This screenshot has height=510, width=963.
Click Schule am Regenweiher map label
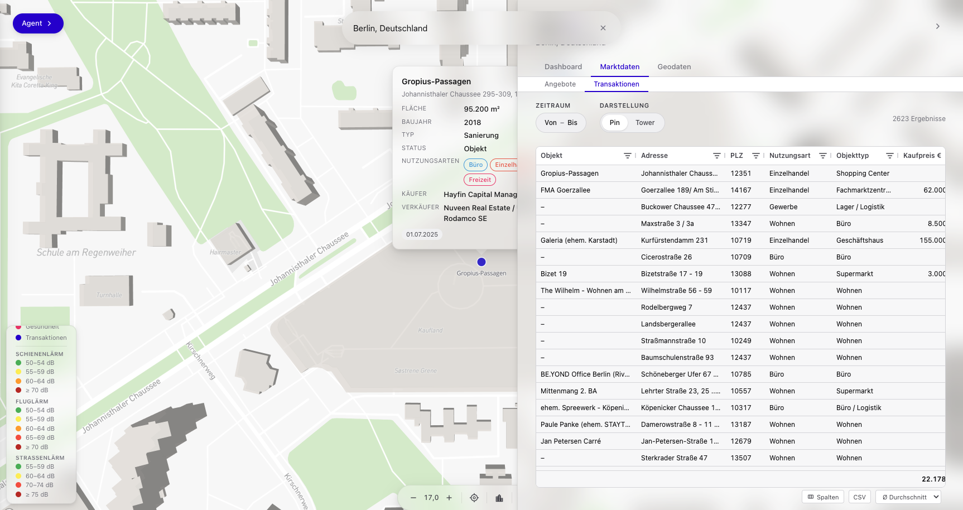coord(86,252)
